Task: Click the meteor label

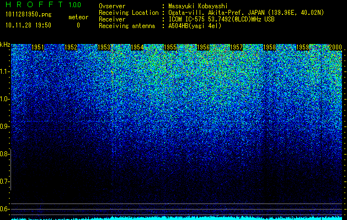Action: pyautogui.click(x=78, y=17)
